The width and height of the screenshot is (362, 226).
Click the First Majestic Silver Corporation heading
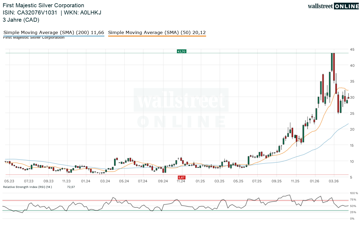(43, 5)
